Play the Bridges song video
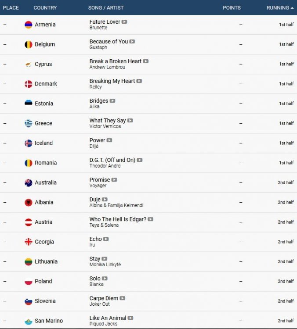 (x=112, y=100)
